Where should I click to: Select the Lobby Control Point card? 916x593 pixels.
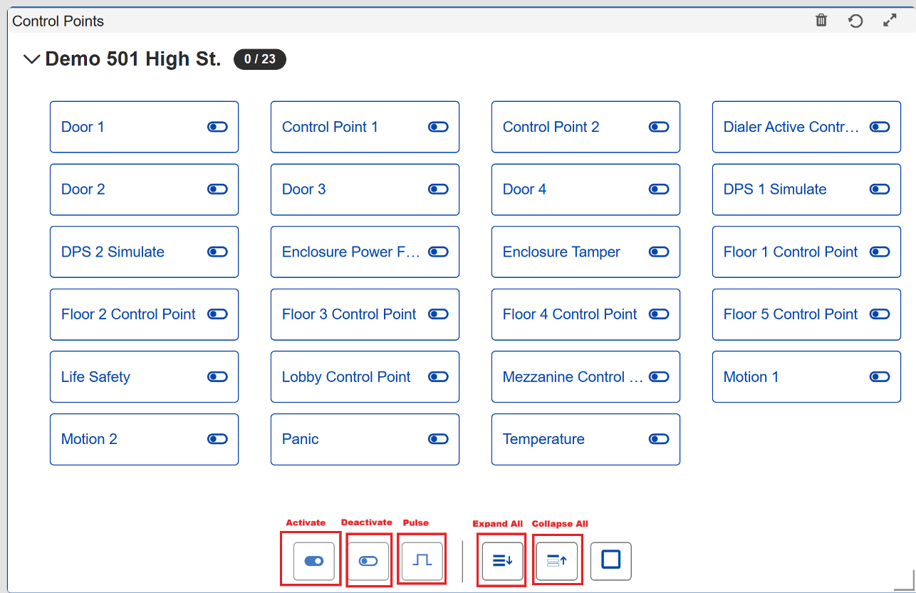pyautogui.click(x=346, y=377)
